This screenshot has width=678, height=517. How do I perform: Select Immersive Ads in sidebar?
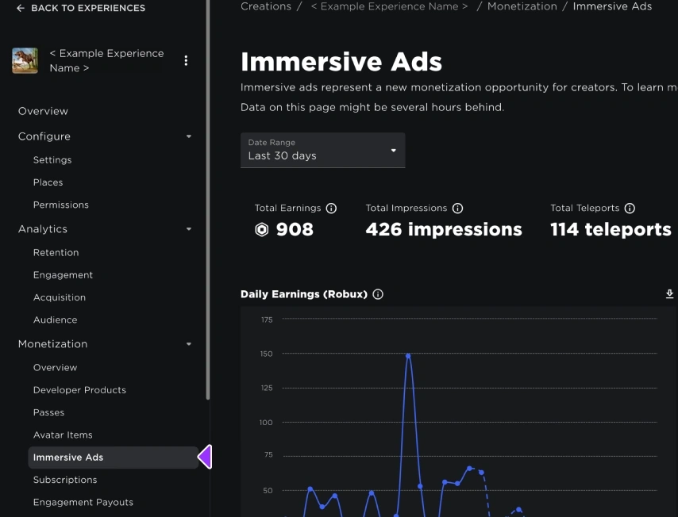[x=114, y=458]
